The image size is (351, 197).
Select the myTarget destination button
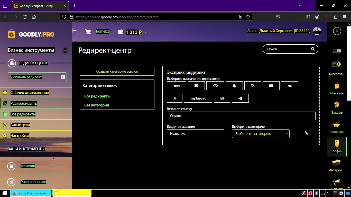tap(198, 98)
